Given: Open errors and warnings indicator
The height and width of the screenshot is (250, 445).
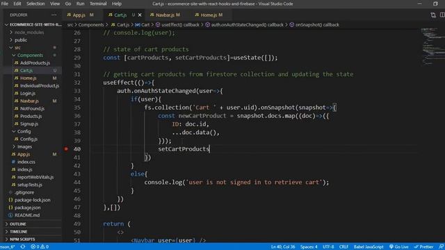Looking at the screenshot, I should pyautogui.click(x=40, y=247).
